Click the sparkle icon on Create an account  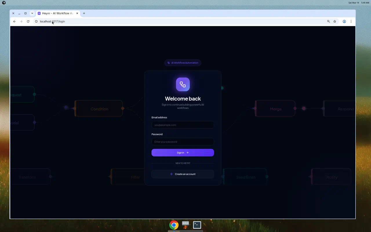coord(171,174)
